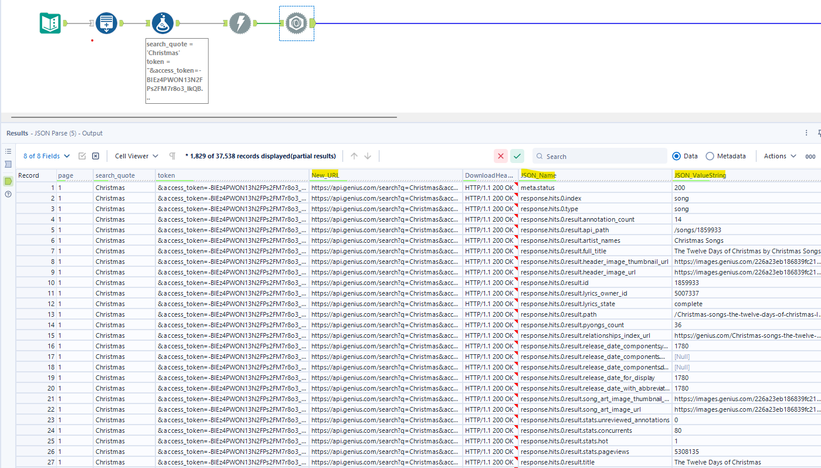Select the value 200 in row 1
The image size is (821, 468).
tap(747, 188)
